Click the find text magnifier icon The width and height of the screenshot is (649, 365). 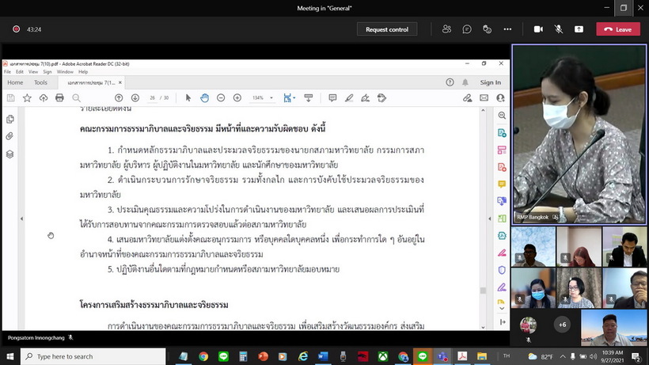point(76,98)
